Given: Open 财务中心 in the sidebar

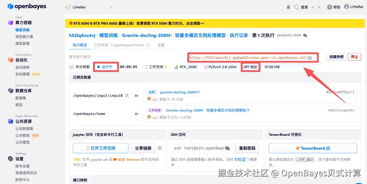Looking at the screenshot, I should [x=22, y=180].
